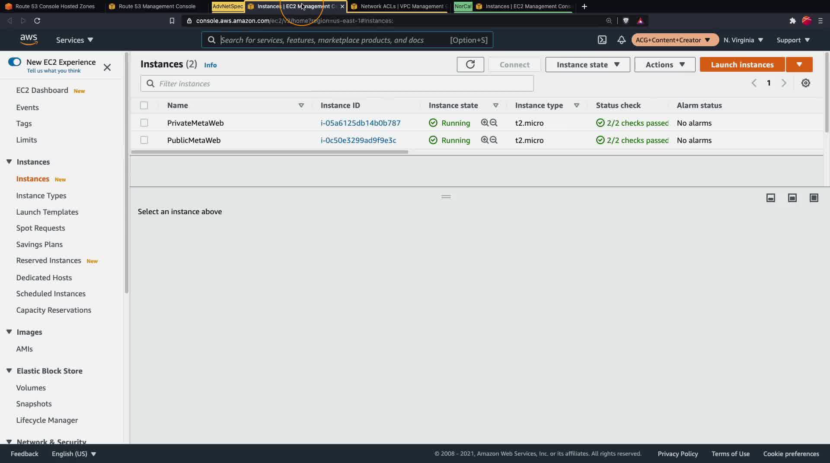
Task: Click the refresh instances button
Action: point(470,65)
